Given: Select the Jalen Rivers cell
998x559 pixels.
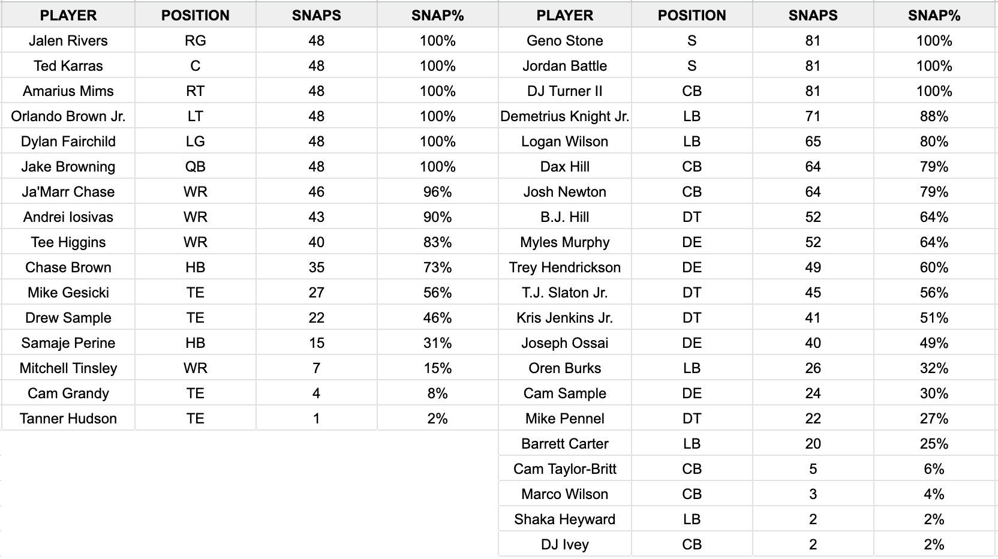Looking at the screenshot, I should pos(68,41).
